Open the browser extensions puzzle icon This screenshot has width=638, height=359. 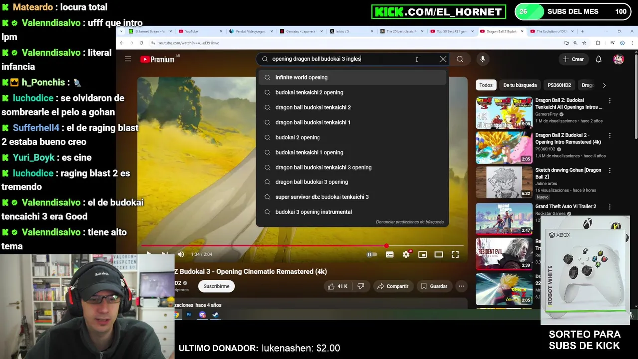coord(598,43)
